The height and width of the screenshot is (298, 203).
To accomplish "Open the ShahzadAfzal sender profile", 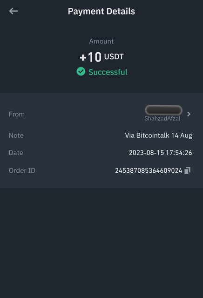I will click(x=162, y=118).
